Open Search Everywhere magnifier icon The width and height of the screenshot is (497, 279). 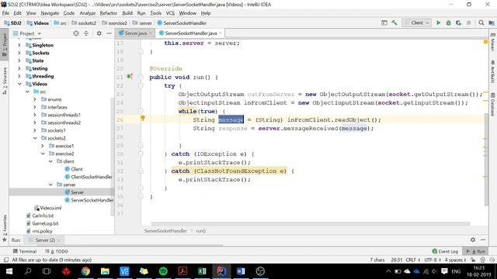(481, 22)
